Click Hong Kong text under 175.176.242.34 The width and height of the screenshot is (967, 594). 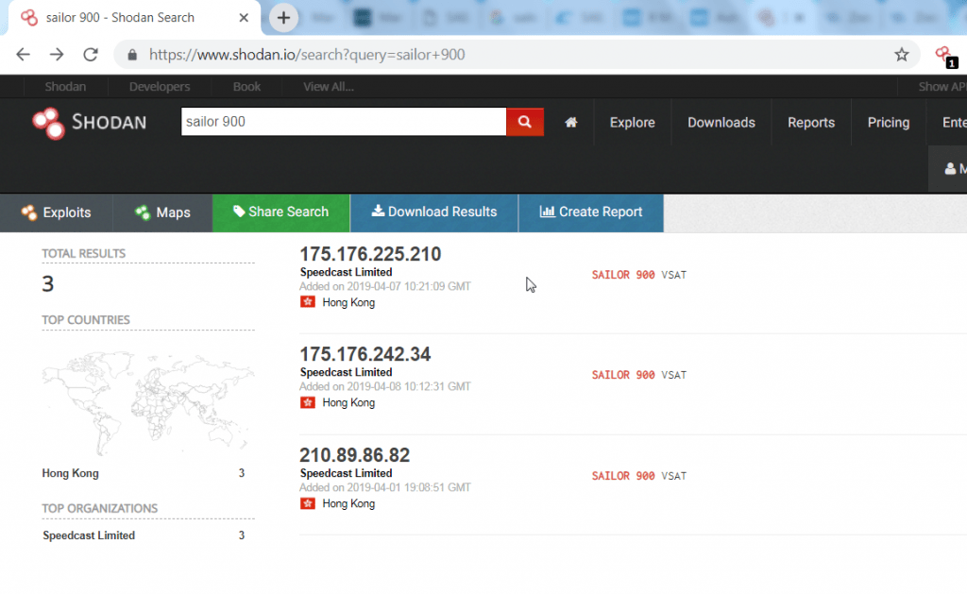point(348,403)
